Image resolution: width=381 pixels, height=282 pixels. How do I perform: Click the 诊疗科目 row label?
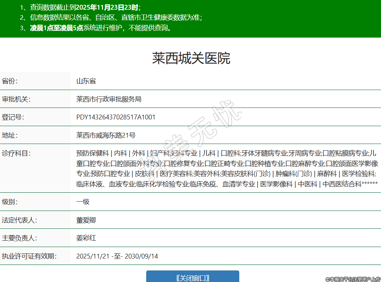[16, 153]
